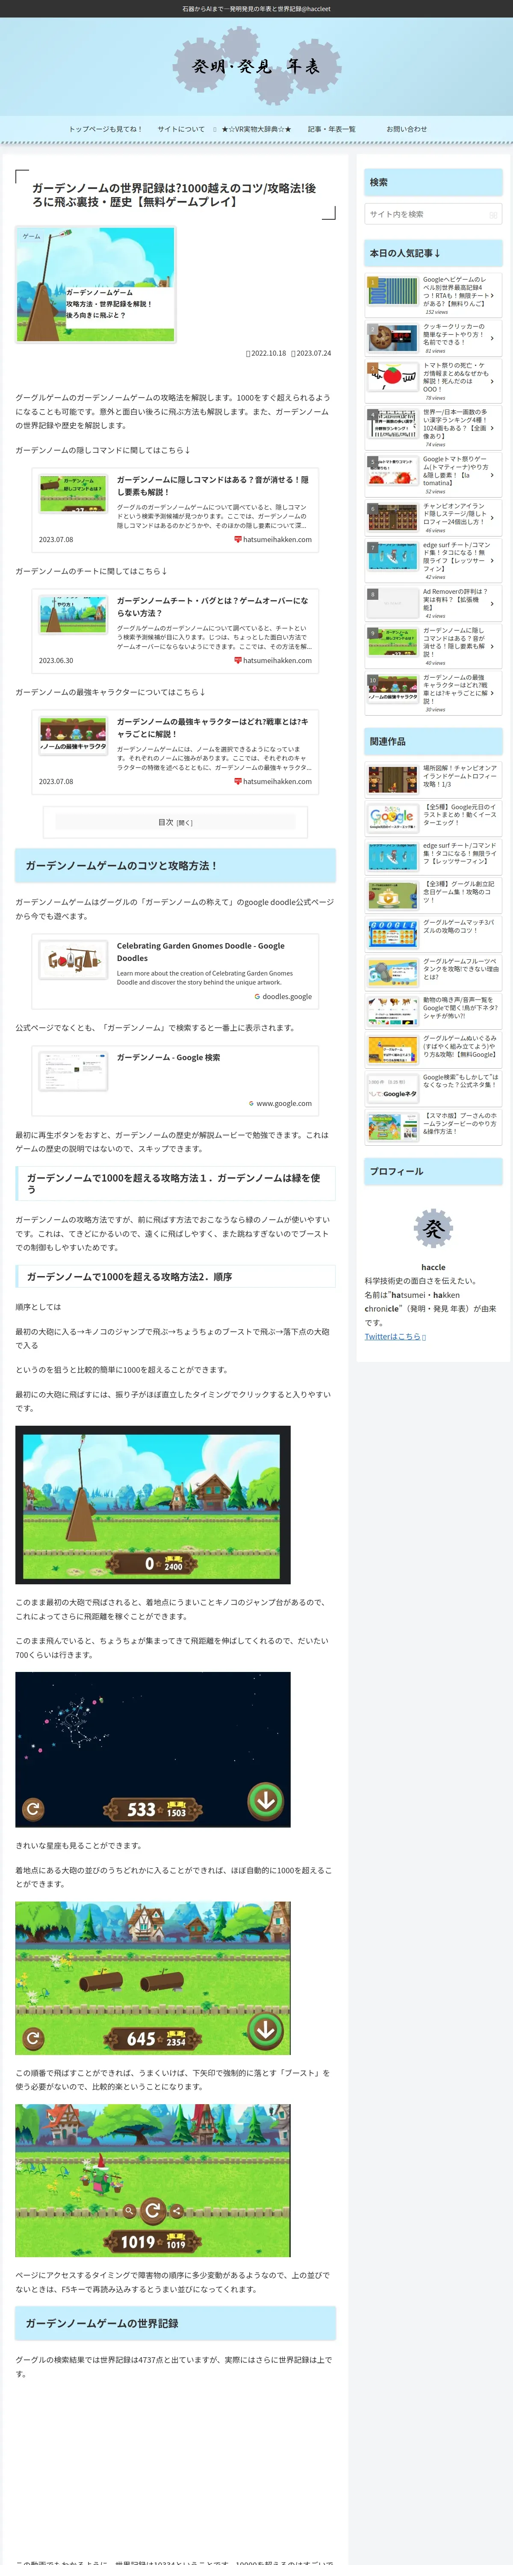Open the Googleトマト祭りゲーム popular article
The height and width of the screenshot is (2565, 513).
tap(433, 475)
